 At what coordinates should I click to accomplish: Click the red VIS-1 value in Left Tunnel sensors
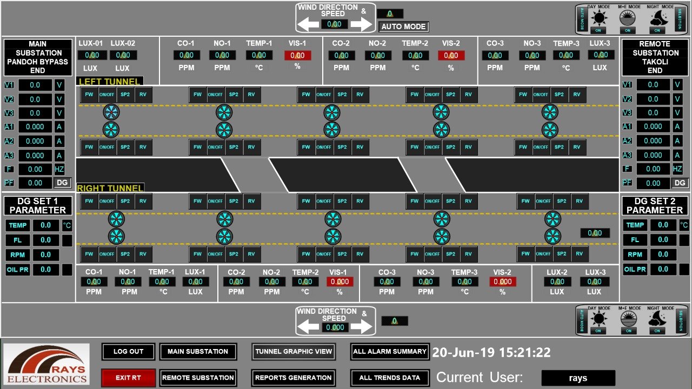pos(298,55)
